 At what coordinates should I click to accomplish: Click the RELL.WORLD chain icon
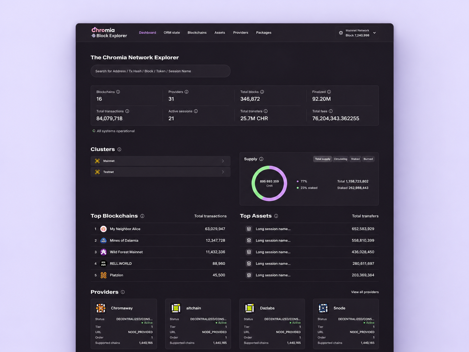(103, 264)
